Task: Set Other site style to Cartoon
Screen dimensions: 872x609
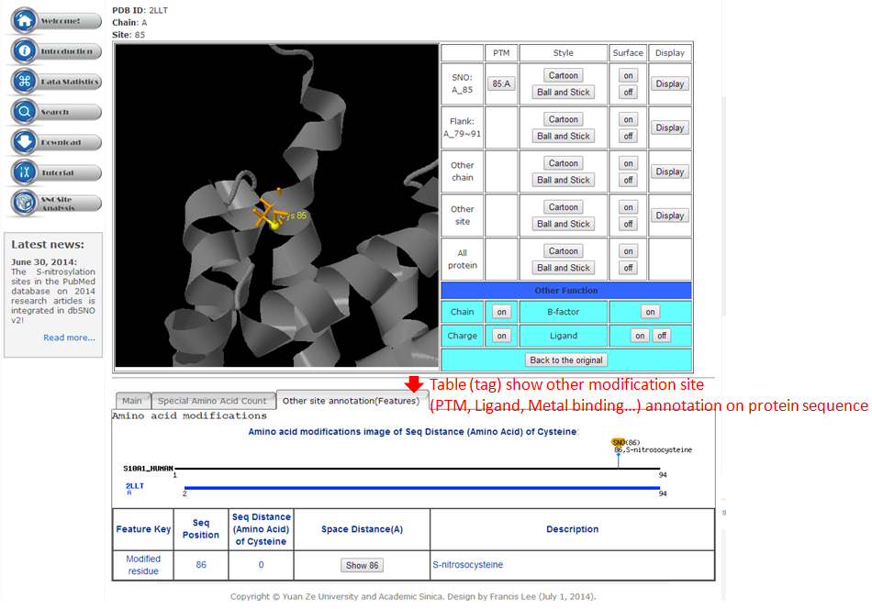Action: (x=564, y=207)
